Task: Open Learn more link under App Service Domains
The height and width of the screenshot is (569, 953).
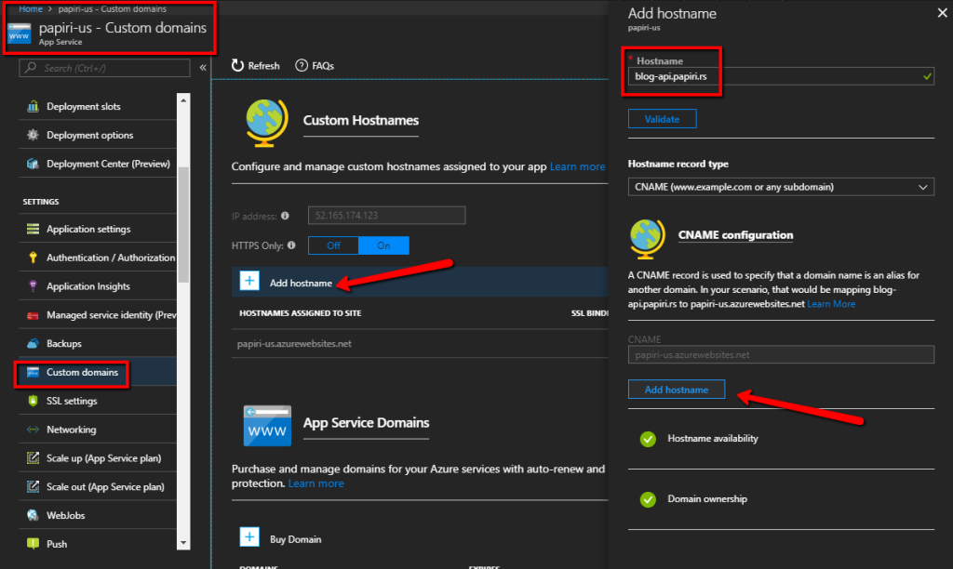Action: point(316,483)
